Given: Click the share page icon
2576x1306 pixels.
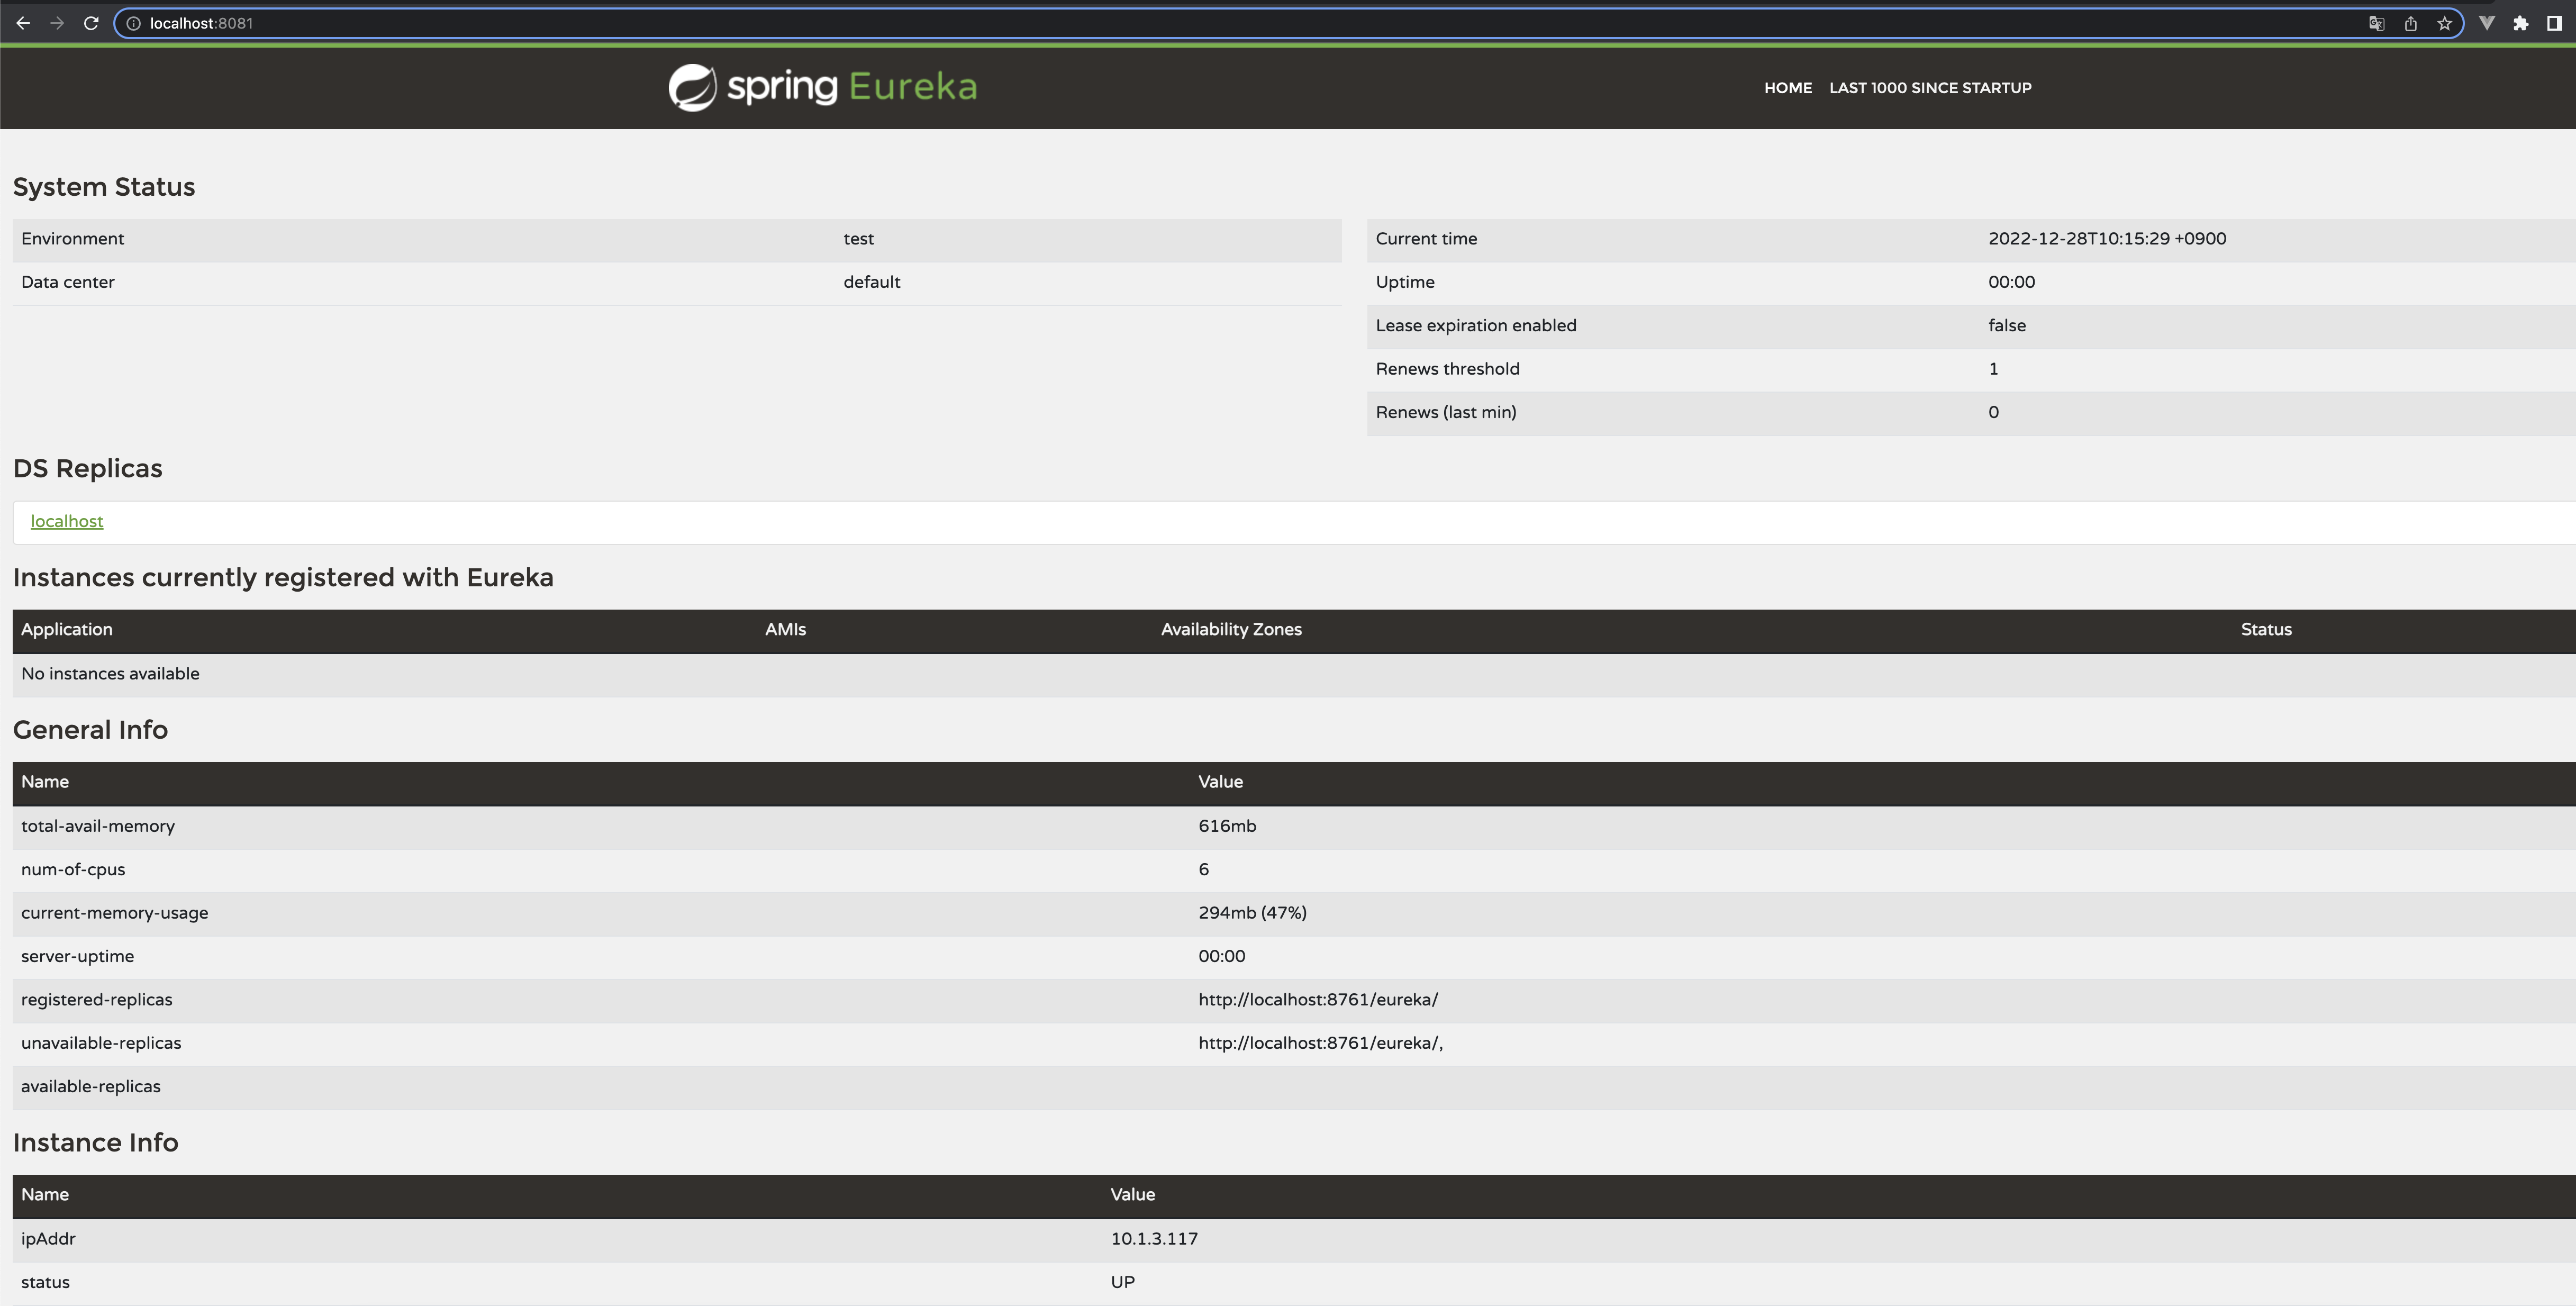Looking at the screenshot, I should click(2411, 23).
